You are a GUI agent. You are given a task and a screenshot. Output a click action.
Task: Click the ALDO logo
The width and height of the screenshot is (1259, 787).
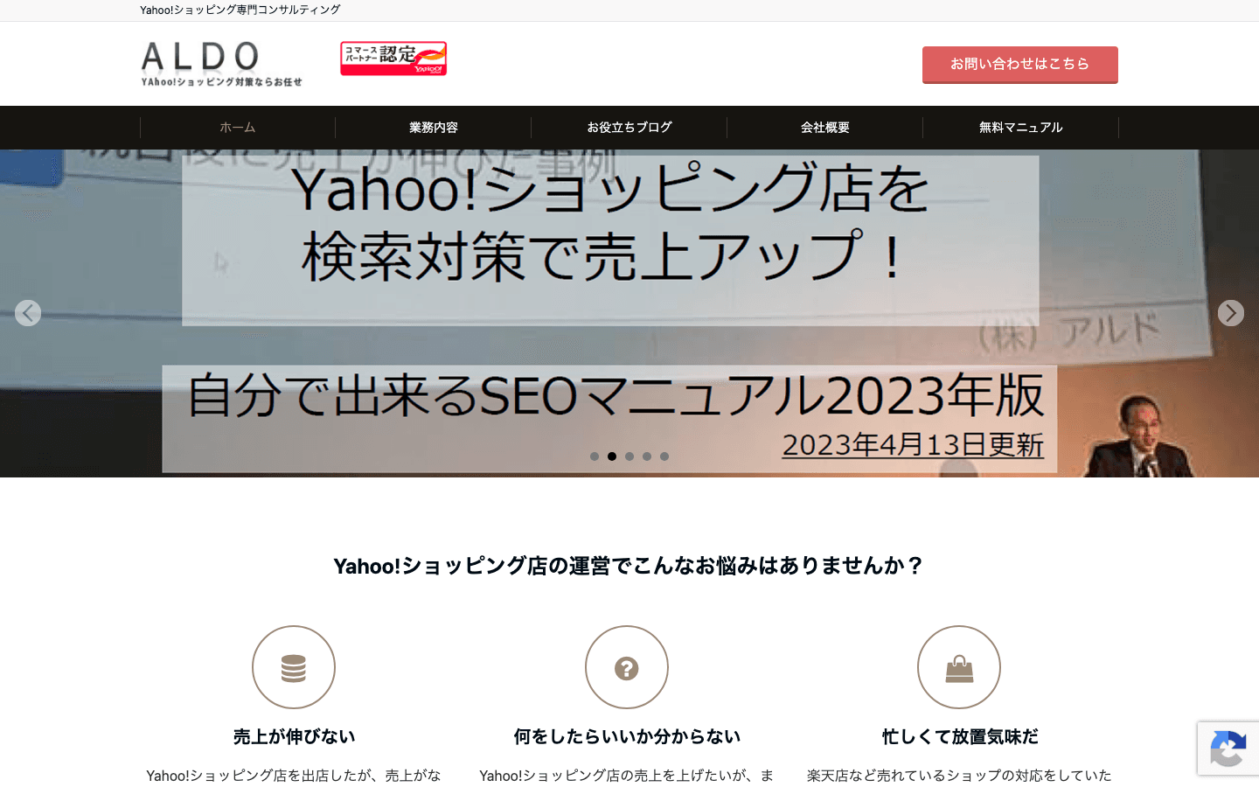click(221, 64)
